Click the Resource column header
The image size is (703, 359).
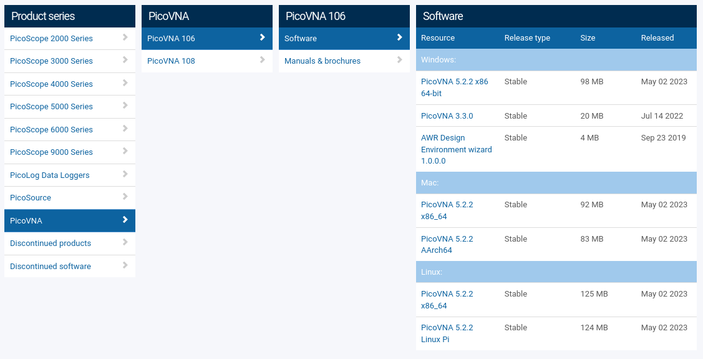438,38
